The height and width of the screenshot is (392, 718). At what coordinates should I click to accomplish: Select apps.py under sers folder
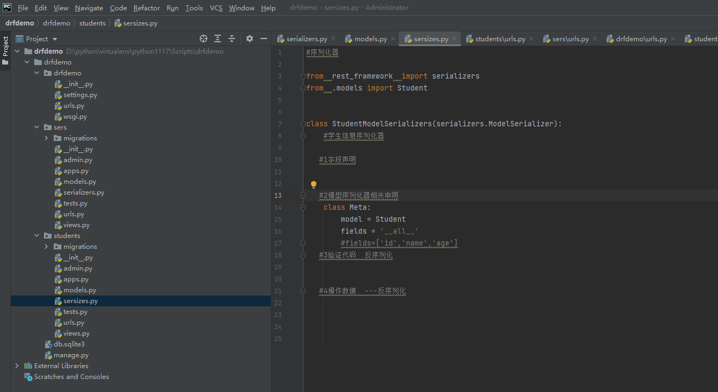tap(76, 170)
